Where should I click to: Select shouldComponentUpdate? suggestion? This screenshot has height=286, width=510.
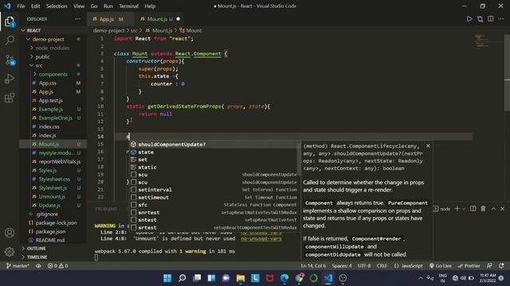coord(214,145)
